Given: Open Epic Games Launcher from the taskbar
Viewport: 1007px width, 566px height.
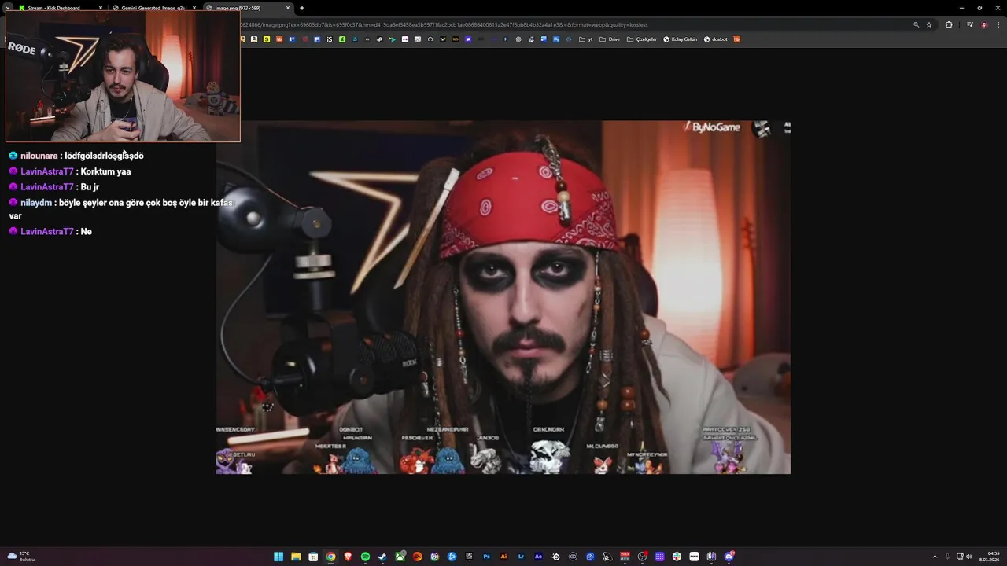Looking at the screenshot, I should pyautogui.click(x=468, y=557).
